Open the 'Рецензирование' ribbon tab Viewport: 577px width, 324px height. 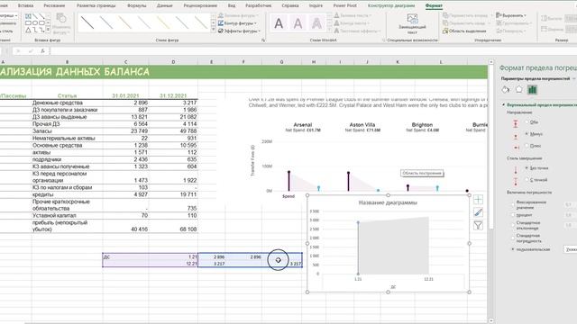click(200, 6)
